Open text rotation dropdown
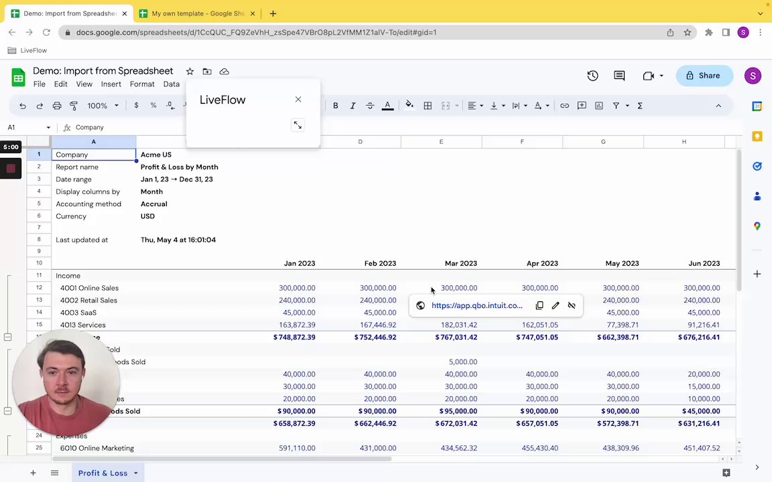 coord(541,106)
